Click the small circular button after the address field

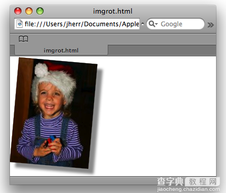143,24
